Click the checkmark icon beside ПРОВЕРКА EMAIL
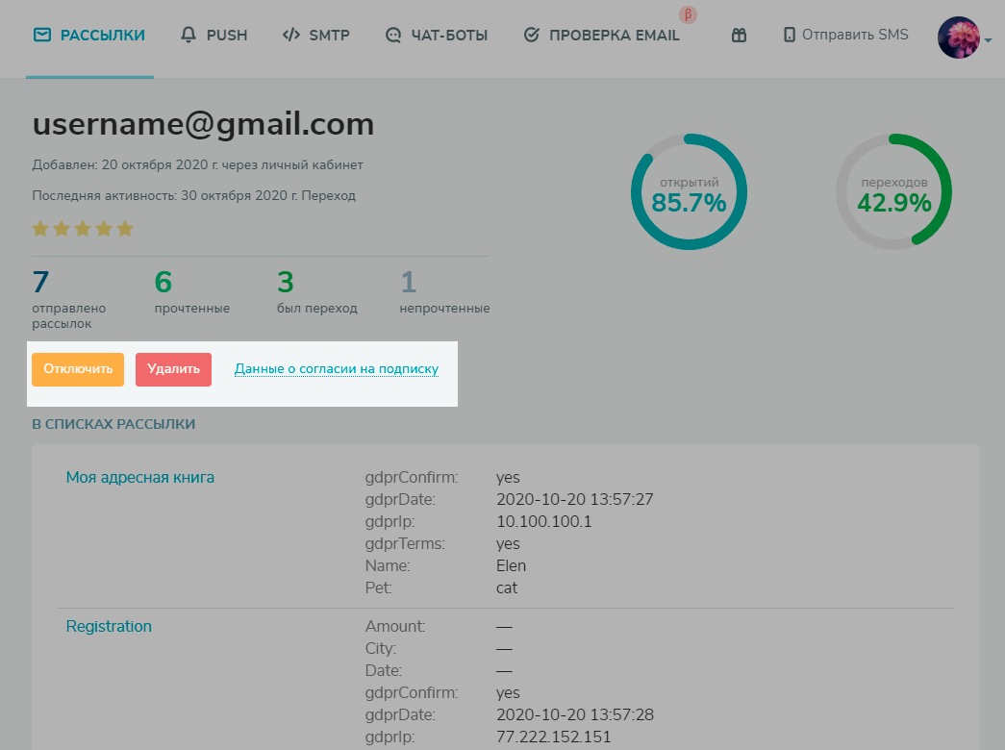The image size is (1005, 750). click(531, 35)
